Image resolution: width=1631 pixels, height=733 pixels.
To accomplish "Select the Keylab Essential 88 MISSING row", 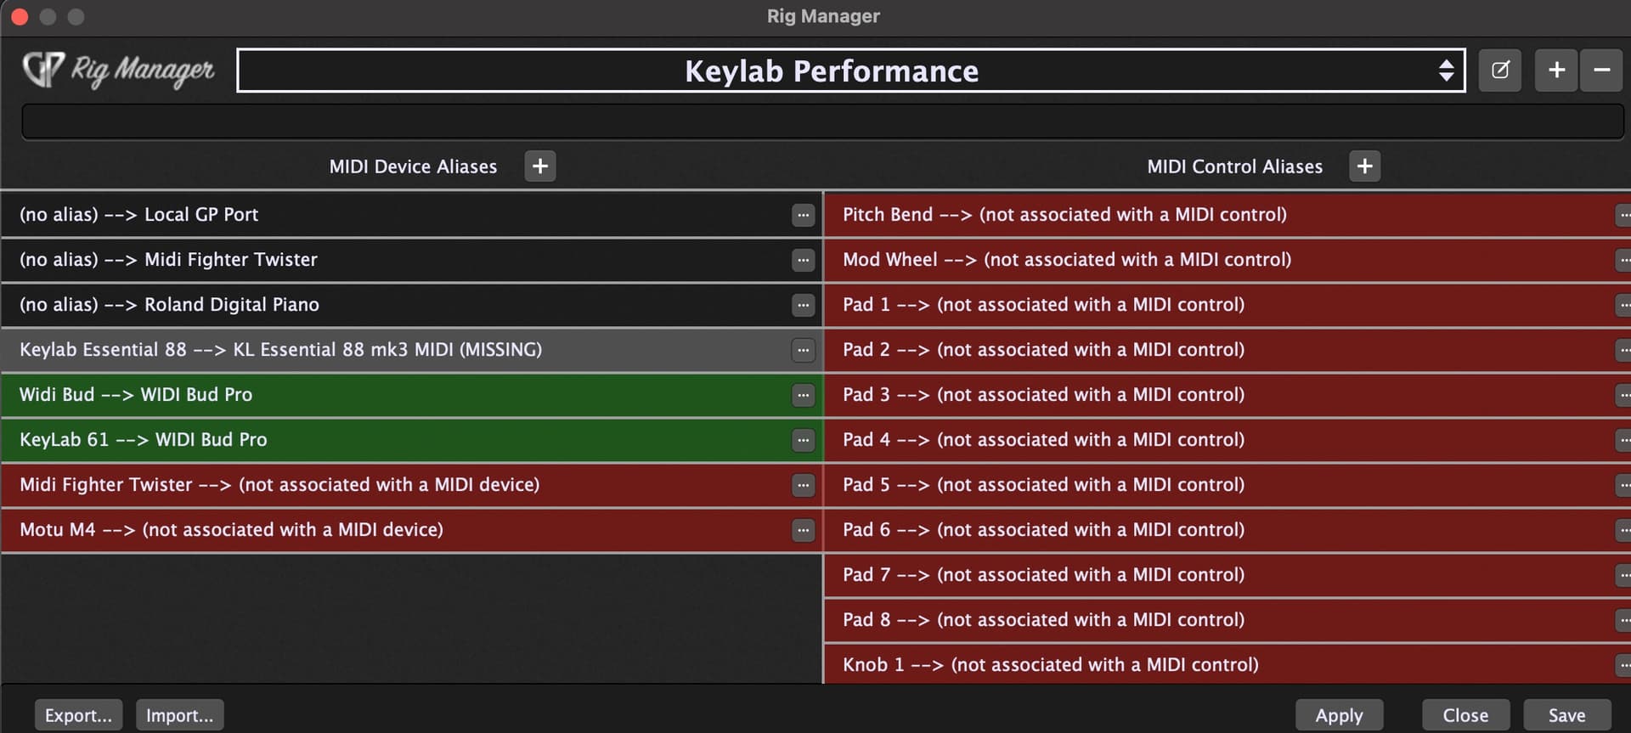I will point(411,350).
